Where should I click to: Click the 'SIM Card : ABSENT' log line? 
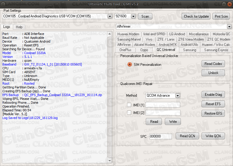coord(19,72)
